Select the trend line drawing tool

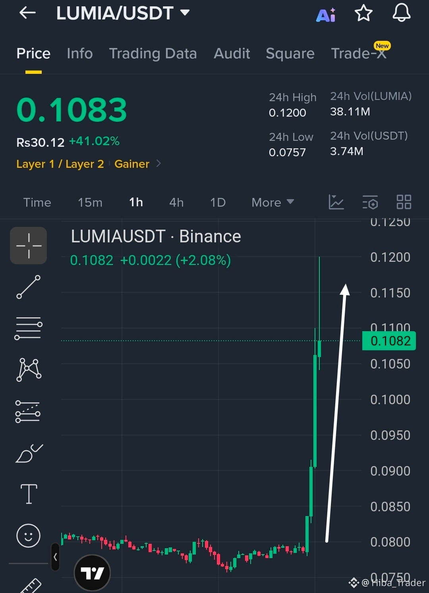pyautogui.click(x=29, y=287)
